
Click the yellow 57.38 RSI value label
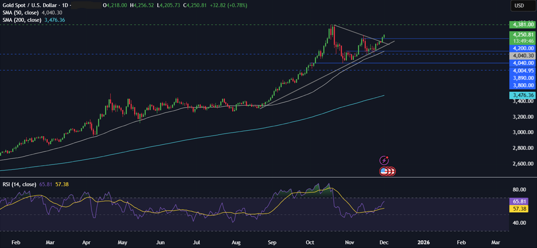tap(518, 209)
